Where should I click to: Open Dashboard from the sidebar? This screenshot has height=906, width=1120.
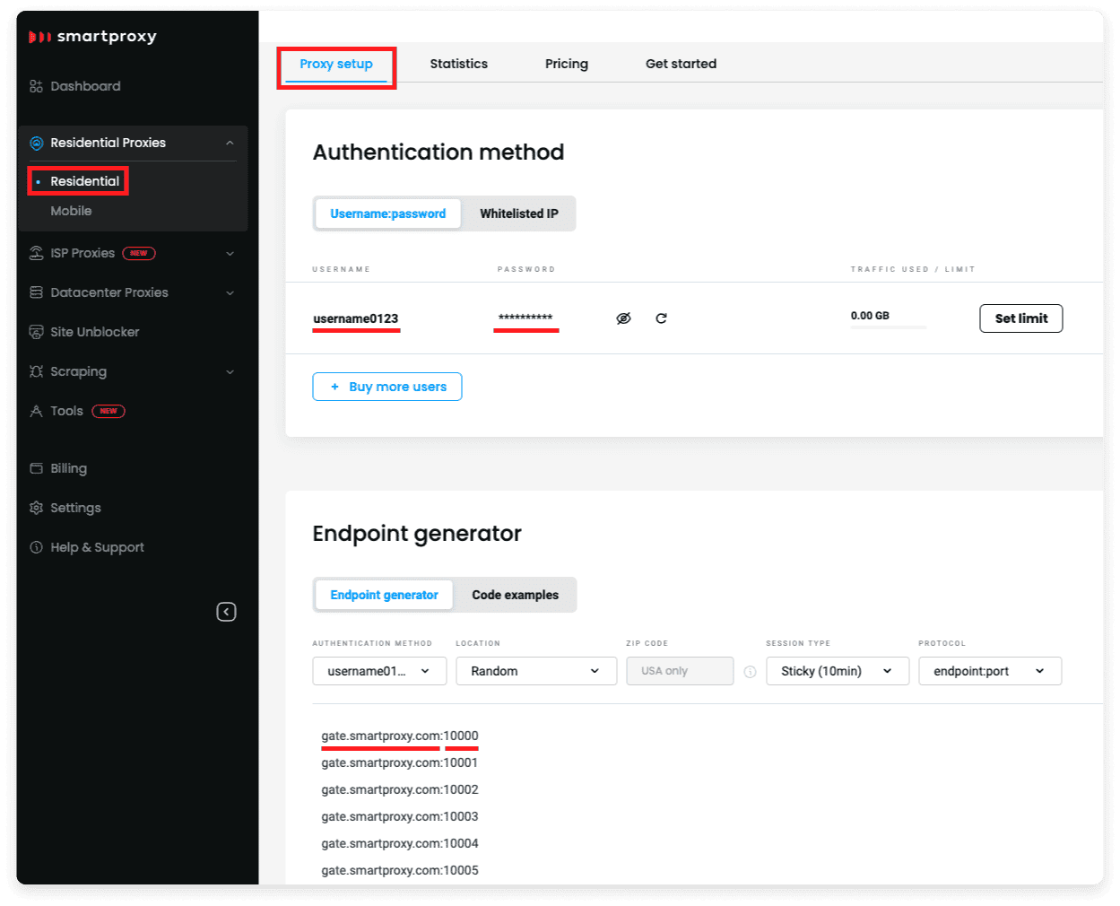point(85,86)
